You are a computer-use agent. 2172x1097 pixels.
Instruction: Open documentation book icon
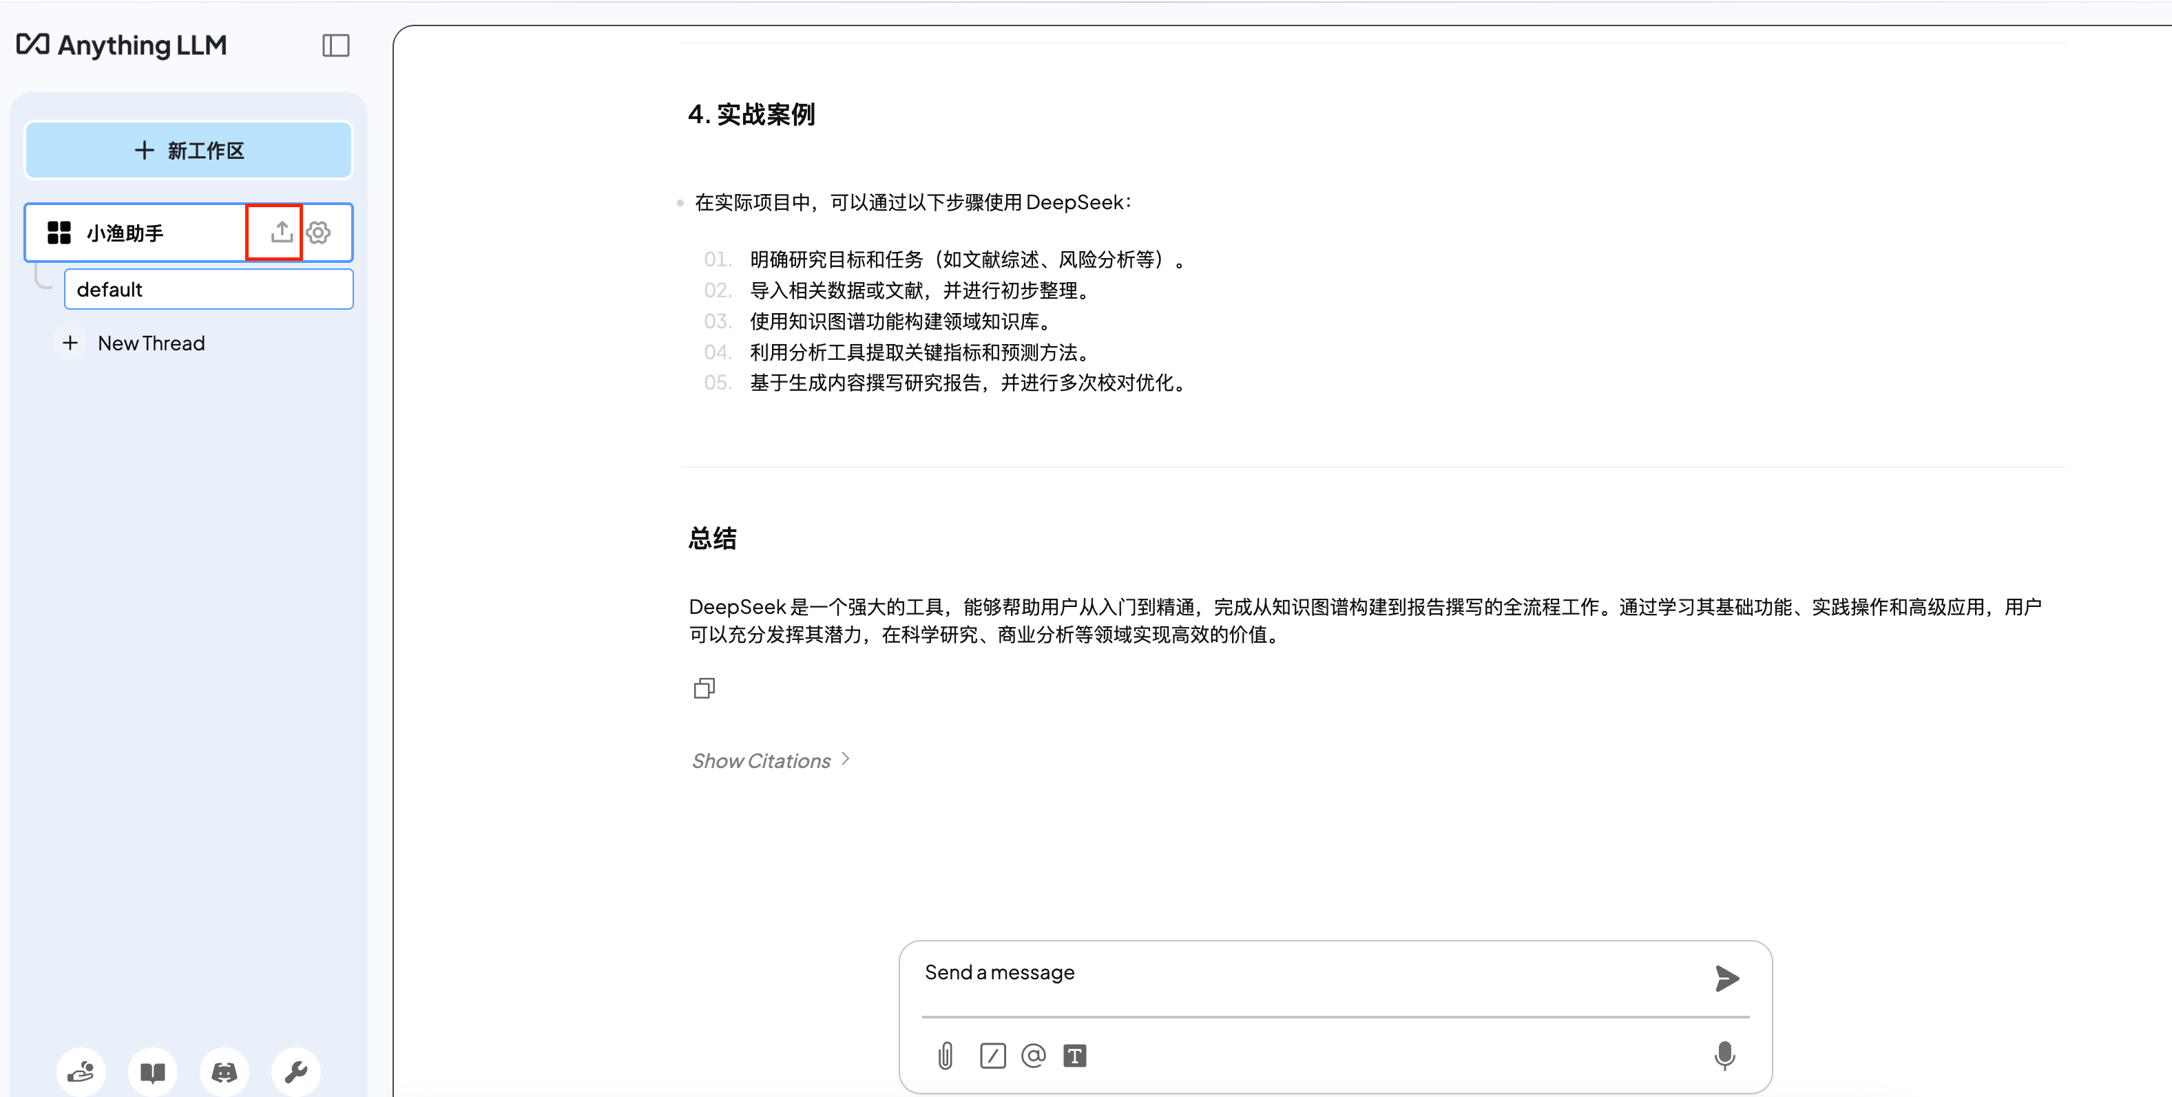[153, 1072]
